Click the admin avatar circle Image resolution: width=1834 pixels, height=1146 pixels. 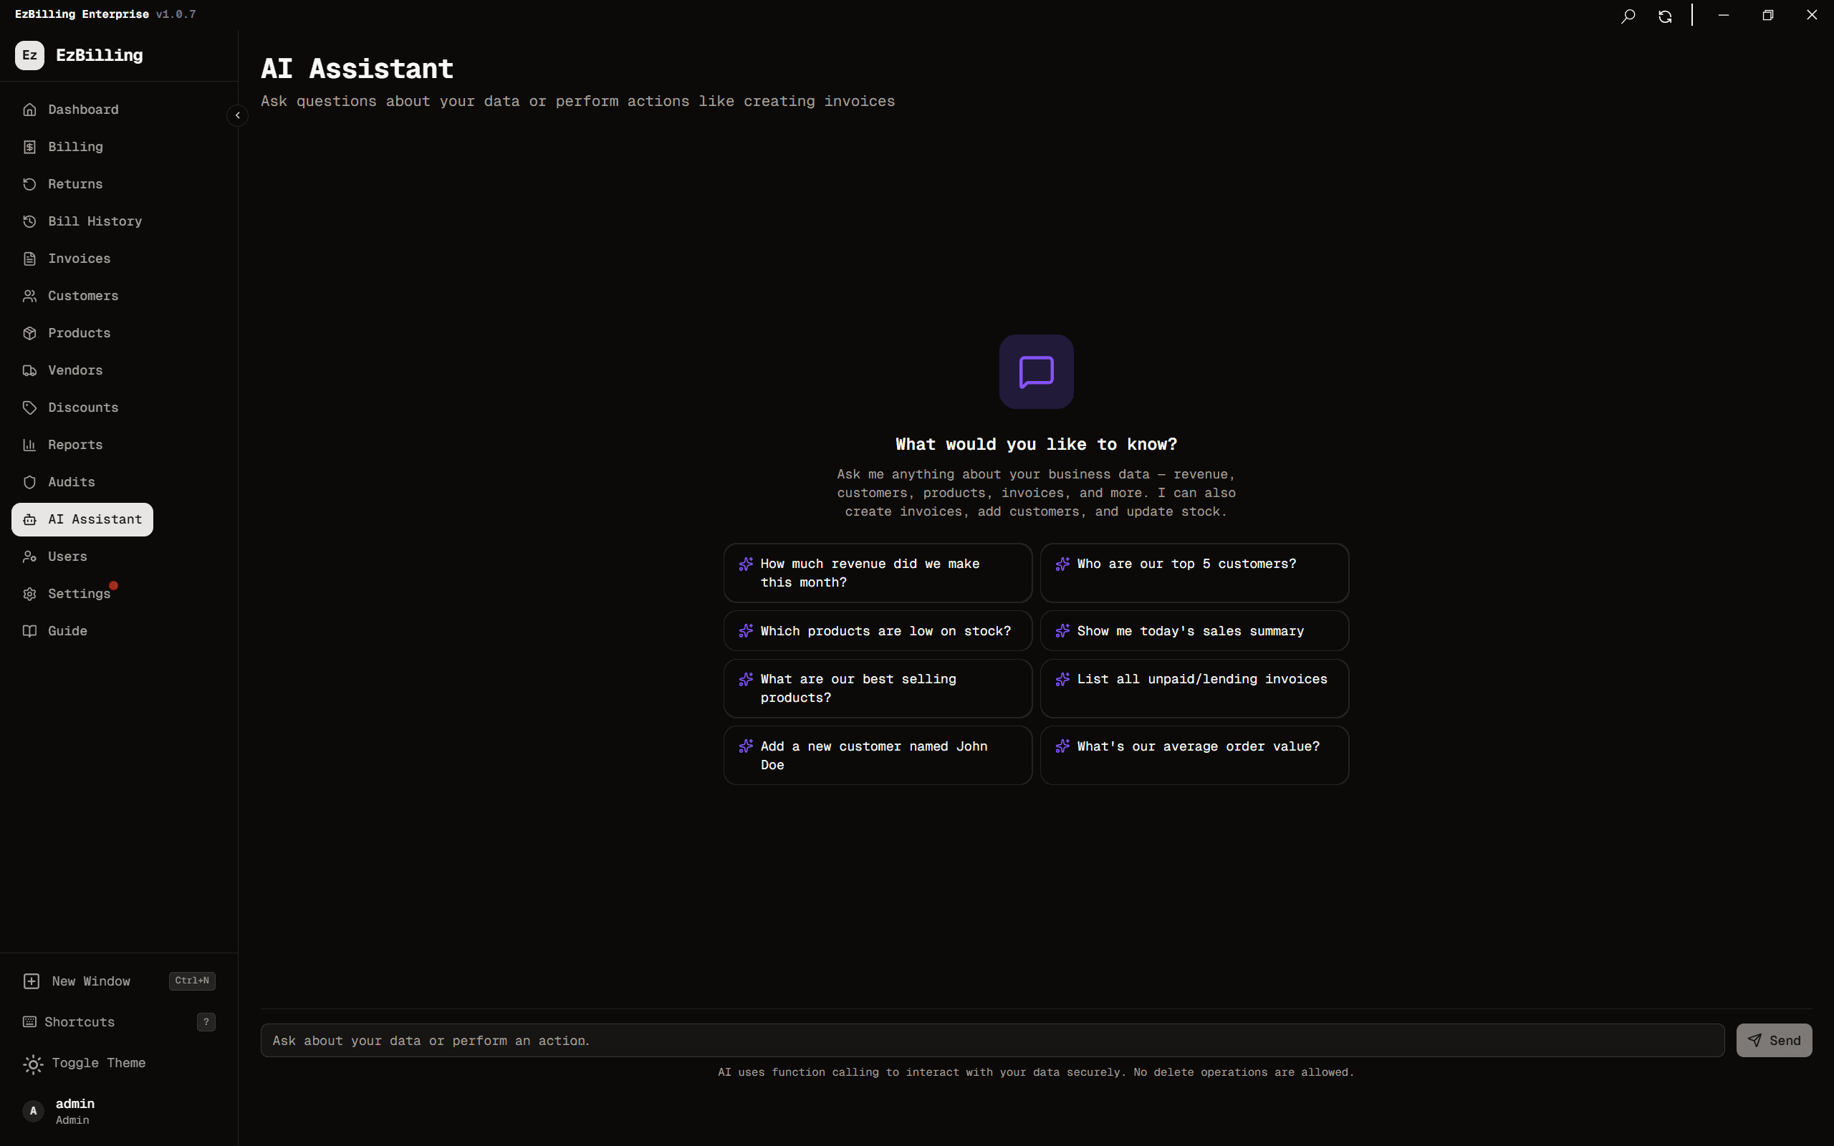click(x=34, y=1111)
